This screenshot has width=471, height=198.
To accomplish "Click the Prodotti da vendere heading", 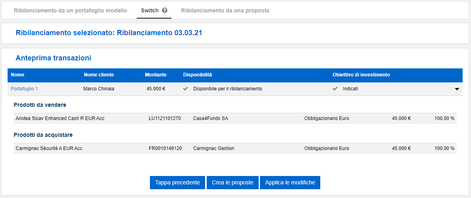I will 40,105.
